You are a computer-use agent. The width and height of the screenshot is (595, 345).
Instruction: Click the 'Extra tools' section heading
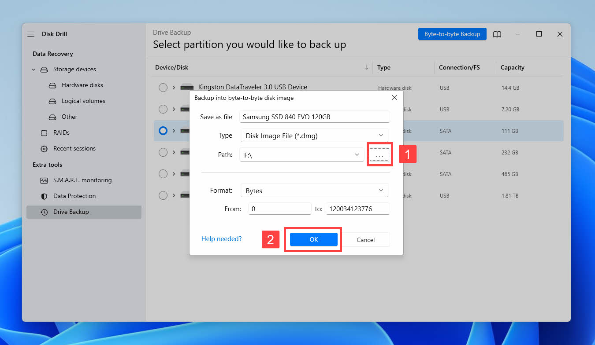point(48,165)
